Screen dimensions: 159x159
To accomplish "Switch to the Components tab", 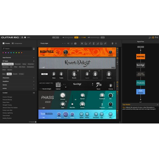I will point(17,43).
